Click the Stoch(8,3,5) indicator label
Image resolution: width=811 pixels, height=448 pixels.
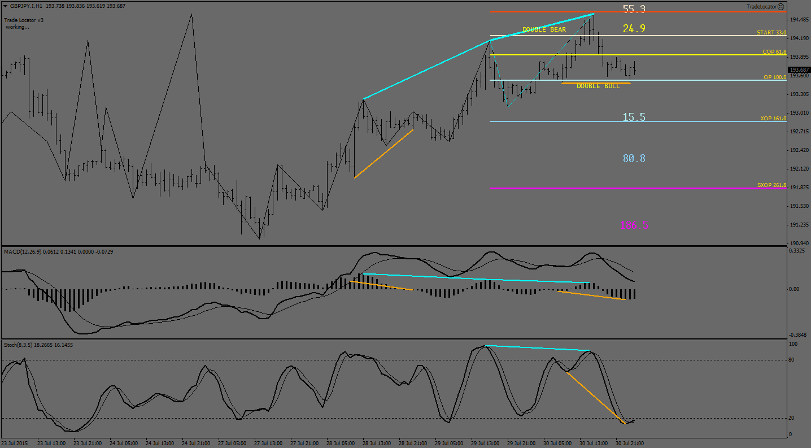(21, 345)
